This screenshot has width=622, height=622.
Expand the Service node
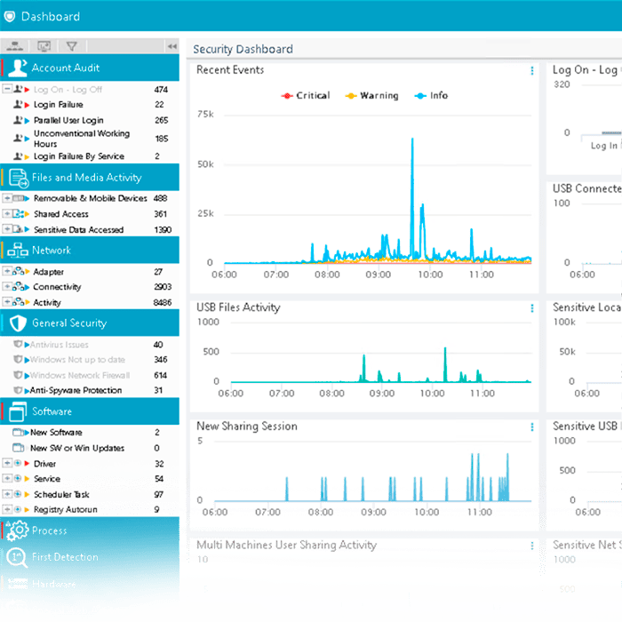click(7, 478)
